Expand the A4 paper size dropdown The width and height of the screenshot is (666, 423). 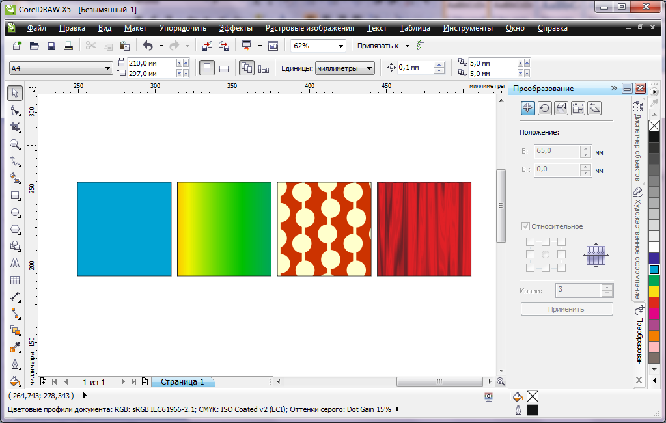tap(107, 68)
